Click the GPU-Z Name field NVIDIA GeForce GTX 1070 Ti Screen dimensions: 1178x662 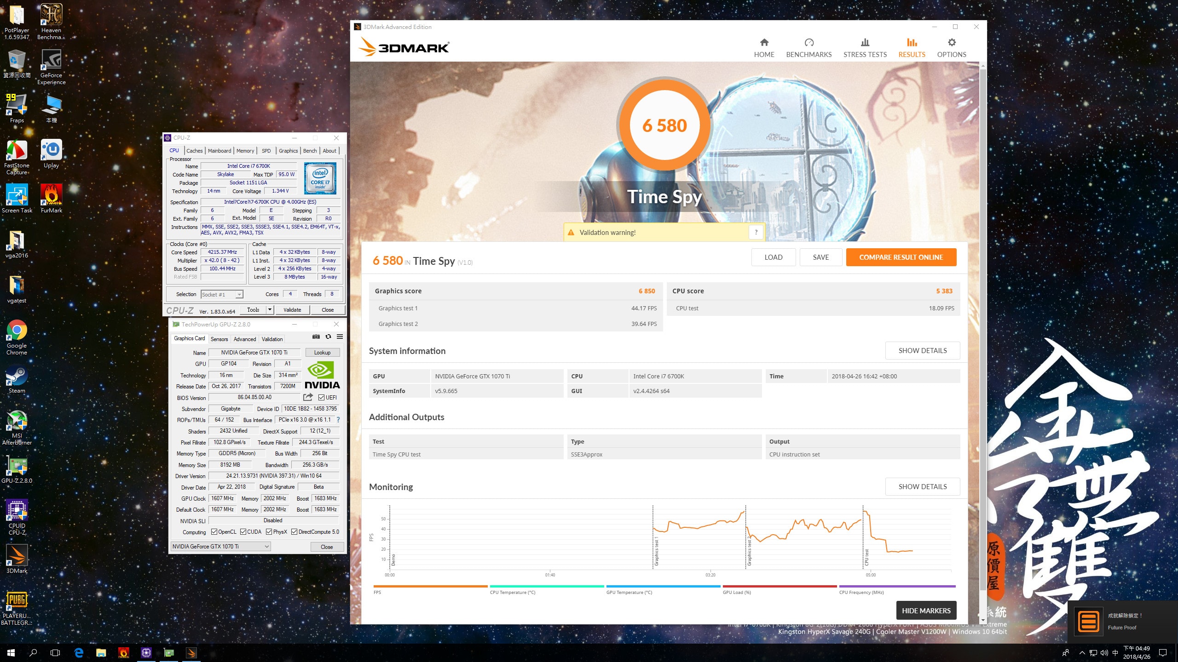pyautogui.click(x=254, y=353)
